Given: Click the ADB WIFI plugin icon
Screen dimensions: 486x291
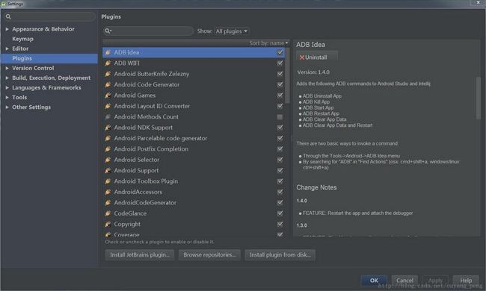Looking at the screenshot, I should click(x=108, y=63).
